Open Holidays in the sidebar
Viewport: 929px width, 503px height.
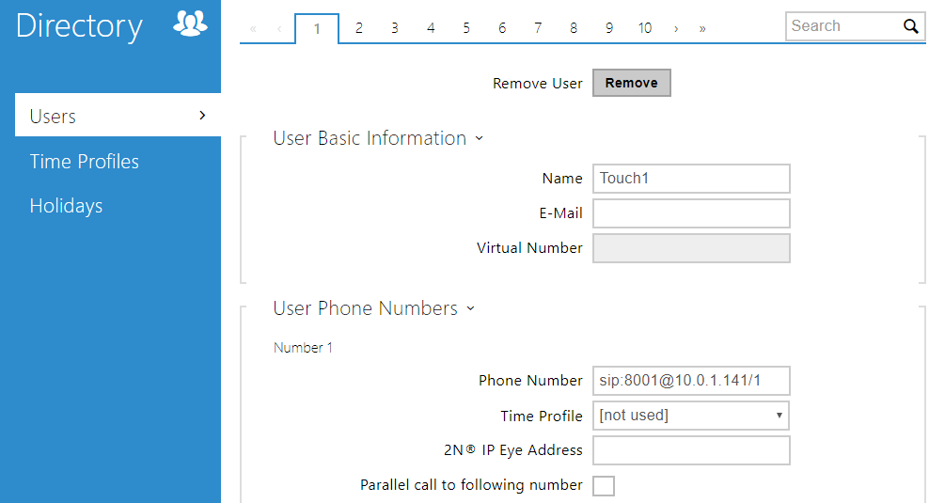[x=66, y=206]
